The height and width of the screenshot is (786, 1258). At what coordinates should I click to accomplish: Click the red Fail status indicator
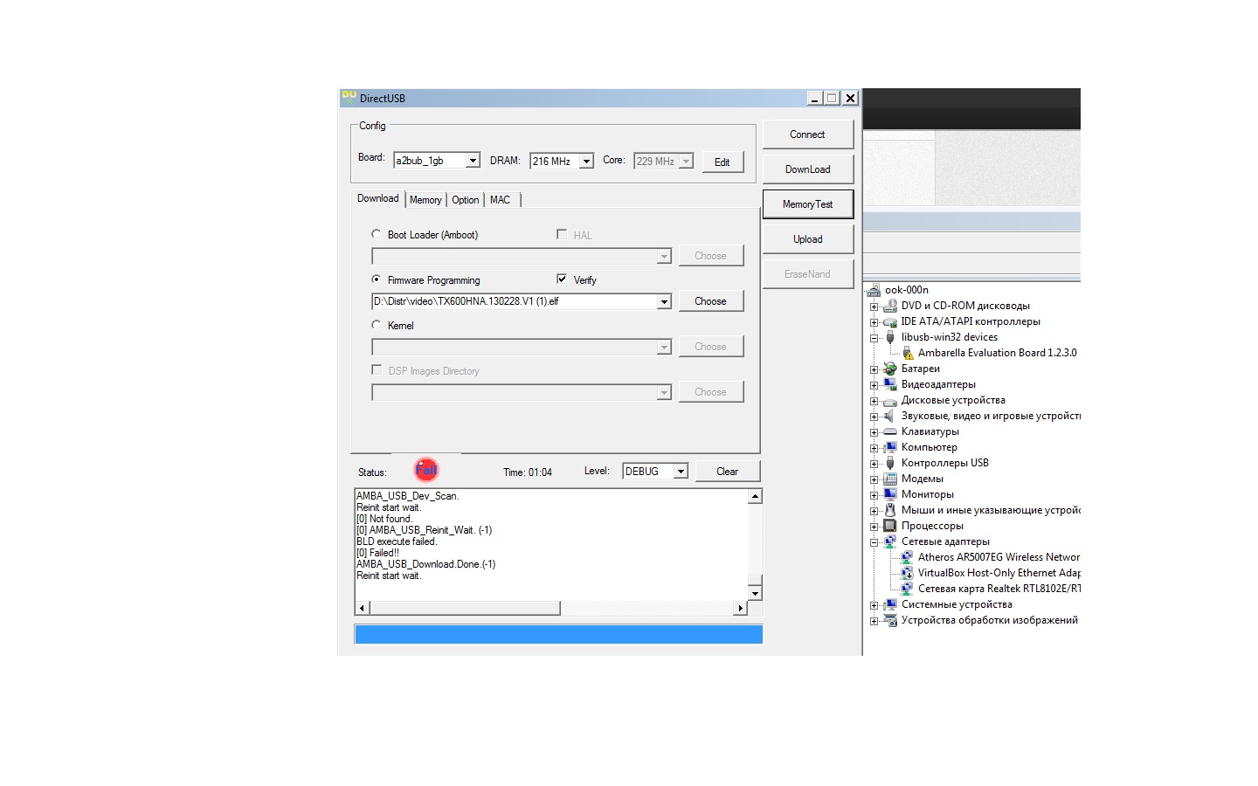tap(426, 470)
